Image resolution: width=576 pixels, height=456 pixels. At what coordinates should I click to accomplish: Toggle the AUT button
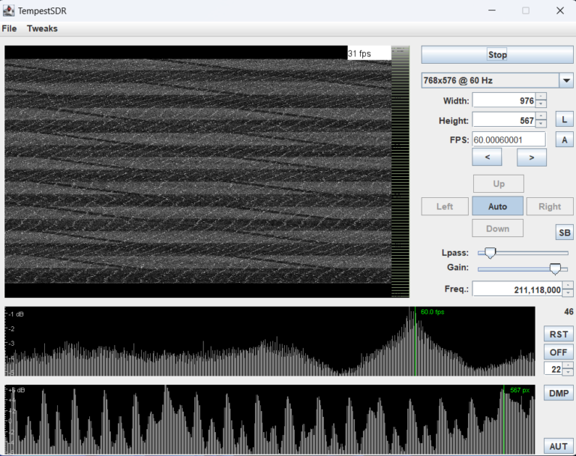[x=558, y=446]
